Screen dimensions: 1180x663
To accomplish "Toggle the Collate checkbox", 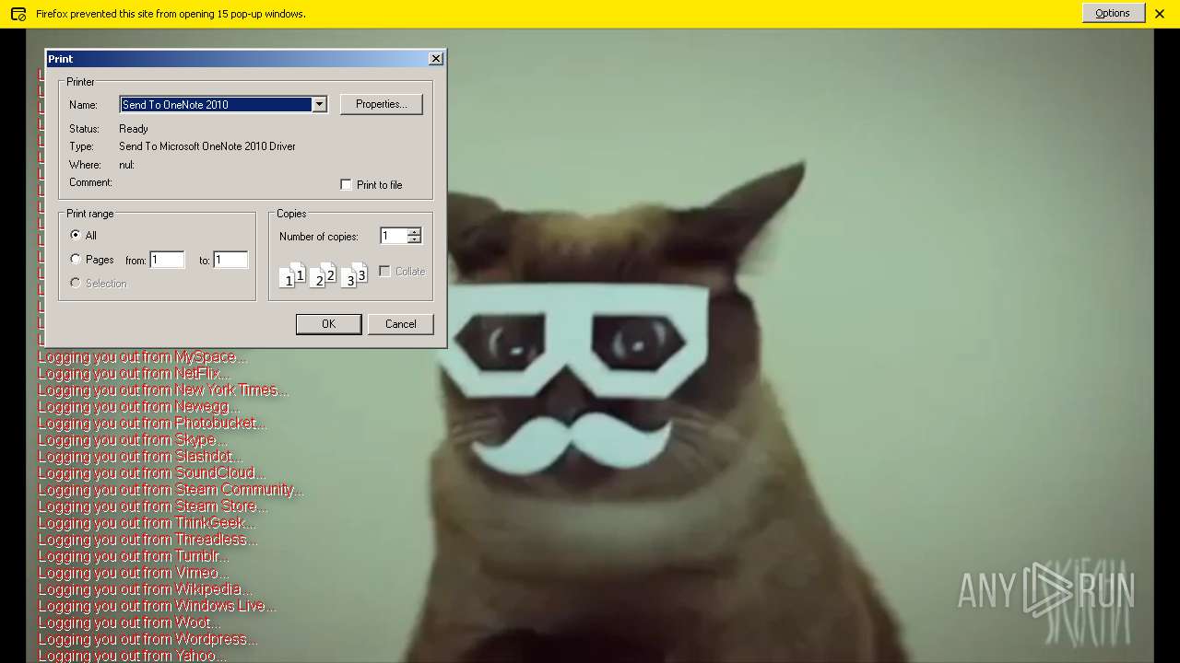I will click(385, 271).
